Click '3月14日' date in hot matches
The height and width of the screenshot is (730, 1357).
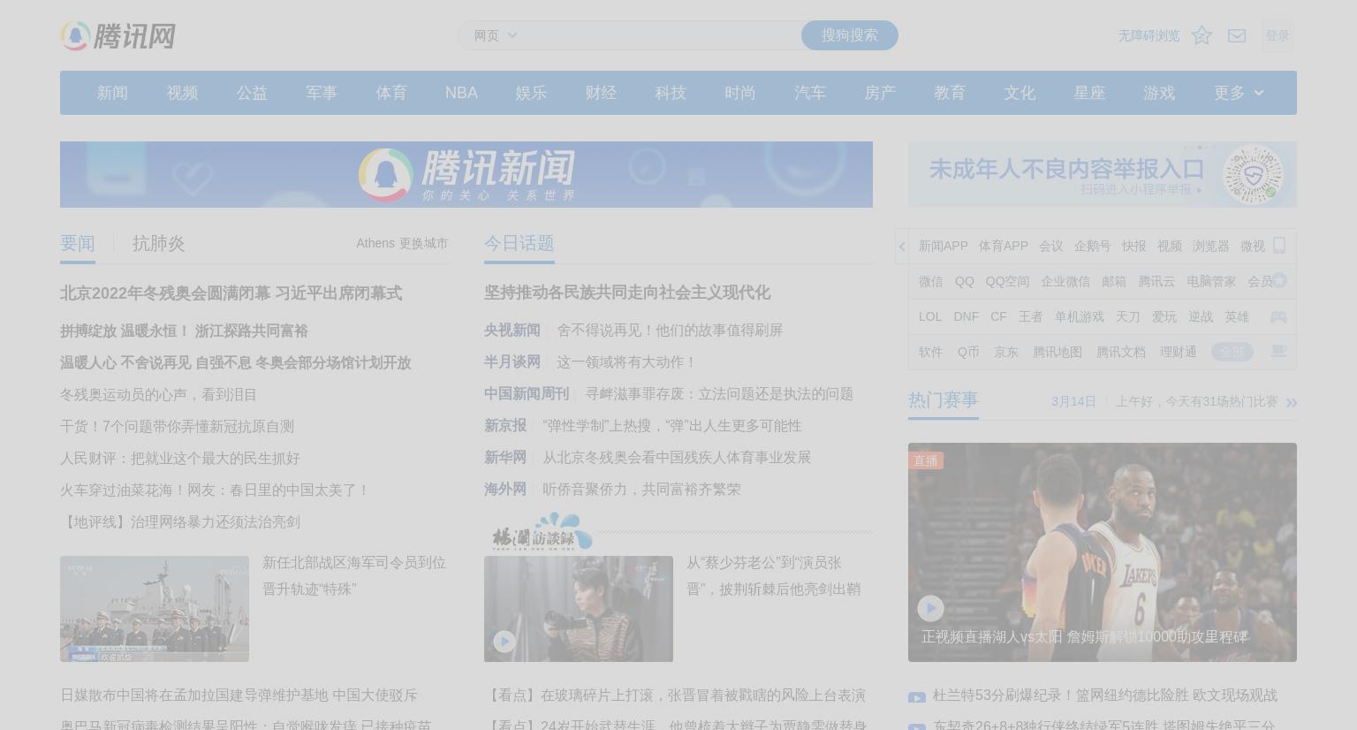click(1073, 401)
